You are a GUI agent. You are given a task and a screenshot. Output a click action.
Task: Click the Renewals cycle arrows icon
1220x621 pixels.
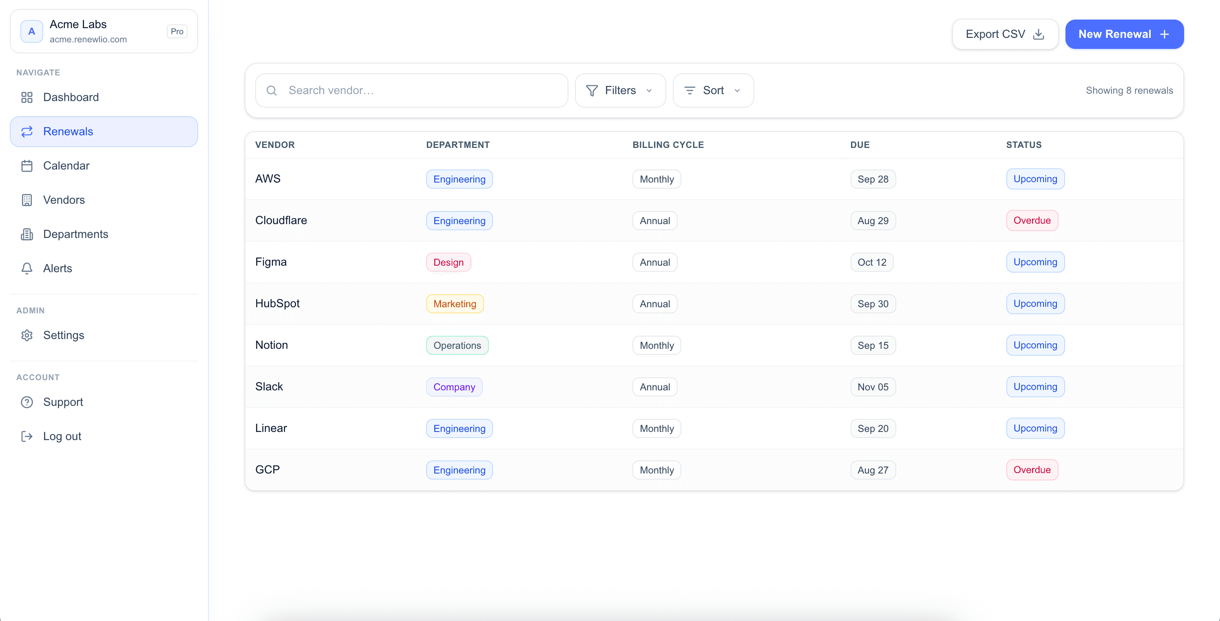[27, 132]
